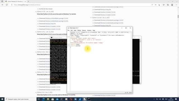
Task: Close the Python Releases for Windows tab
Action: (25, 1)
